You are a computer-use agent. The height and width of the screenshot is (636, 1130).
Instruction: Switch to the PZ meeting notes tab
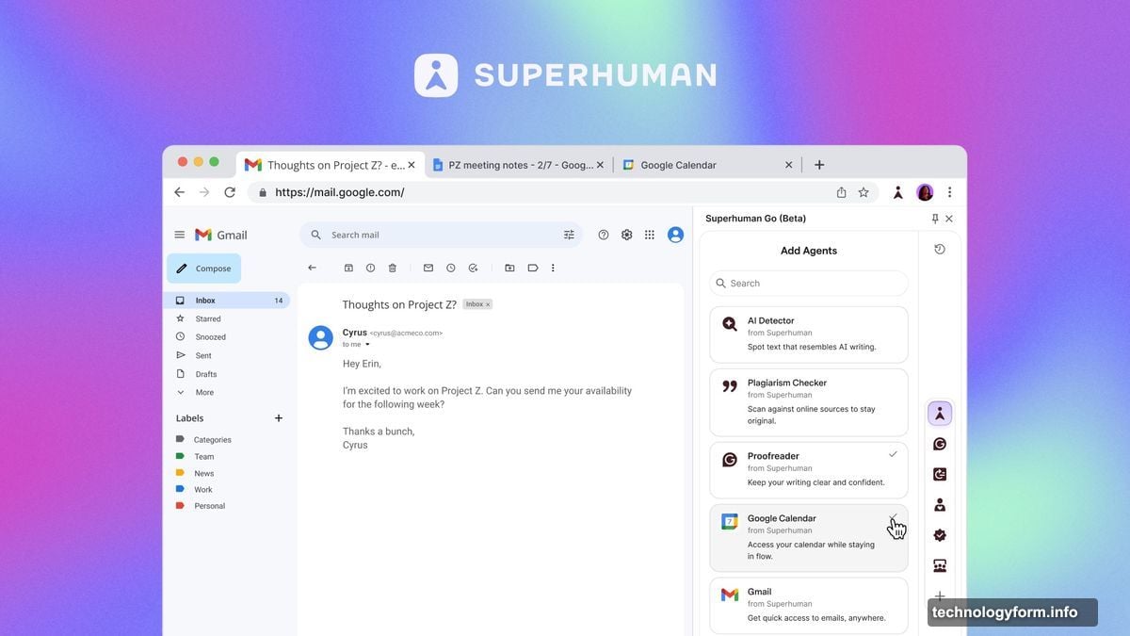tap(519, 165)
